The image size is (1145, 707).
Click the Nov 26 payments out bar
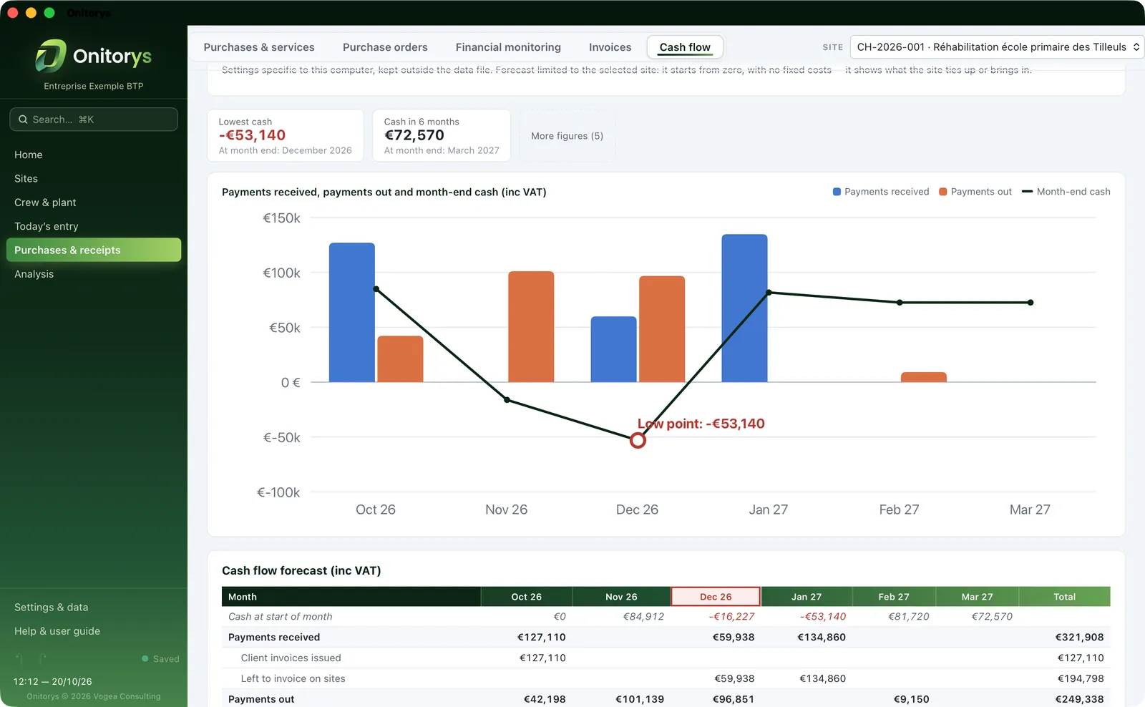531,326
